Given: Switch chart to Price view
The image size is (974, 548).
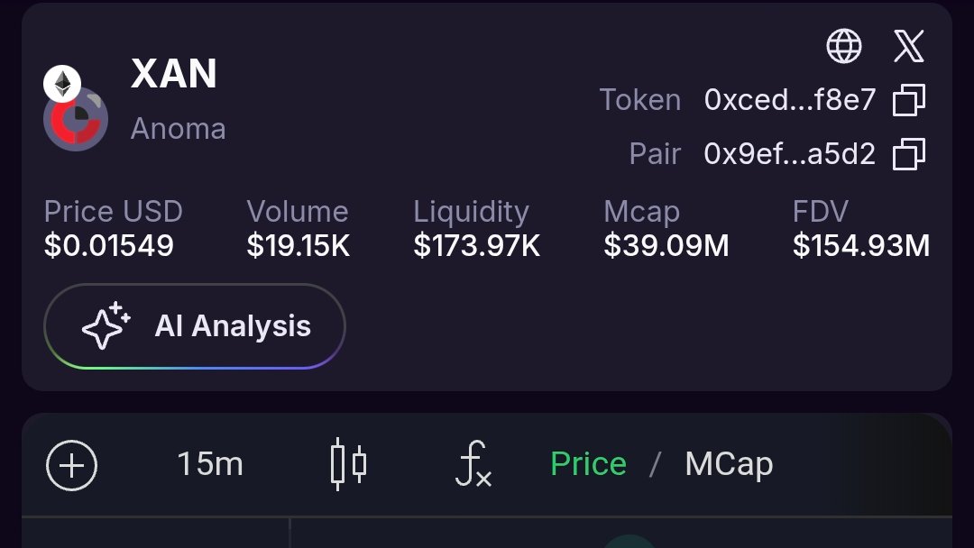Looking at the screenshot, I should point(588,465).
